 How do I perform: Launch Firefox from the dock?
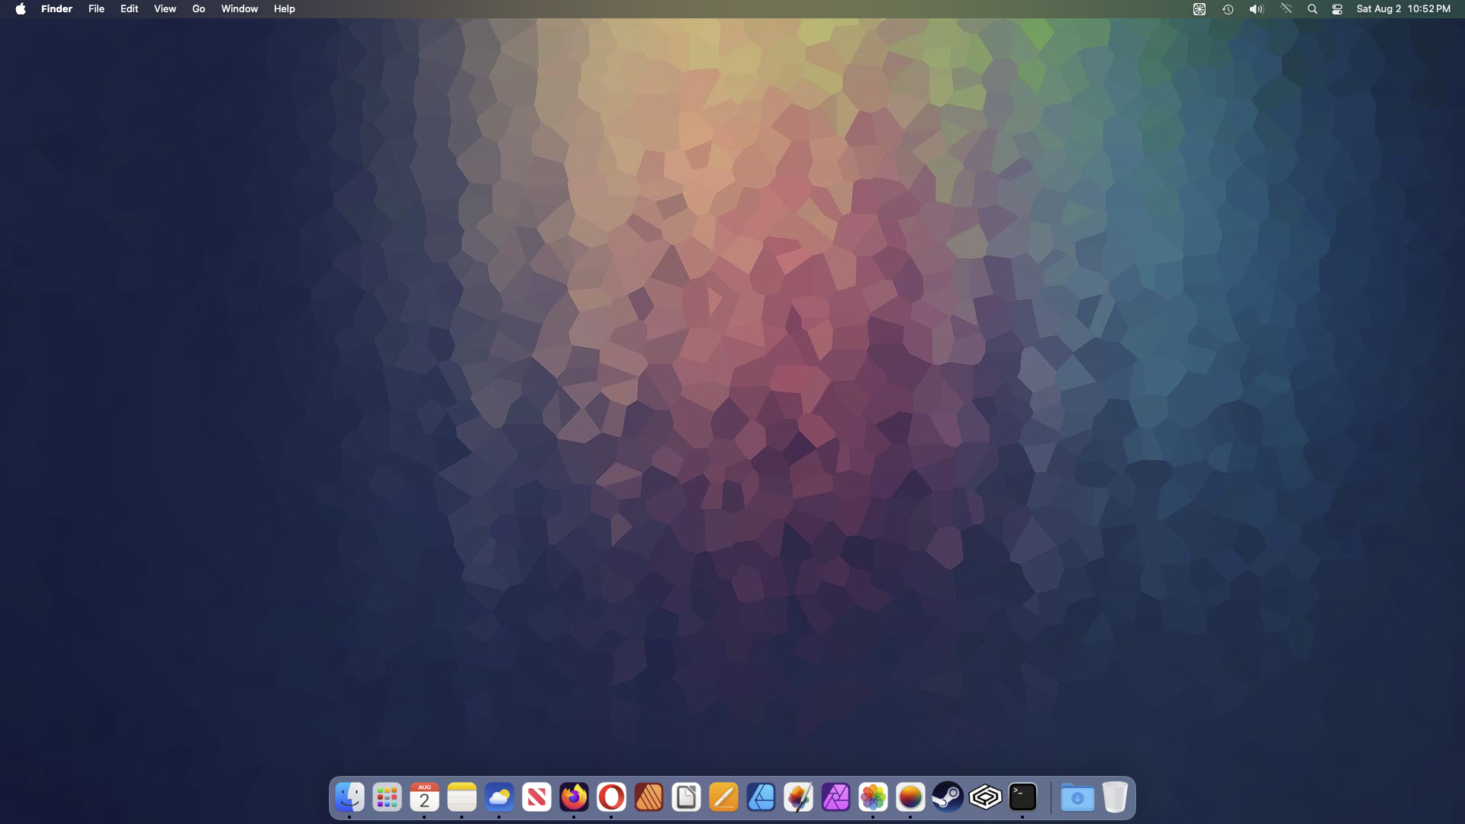[574, 797]
